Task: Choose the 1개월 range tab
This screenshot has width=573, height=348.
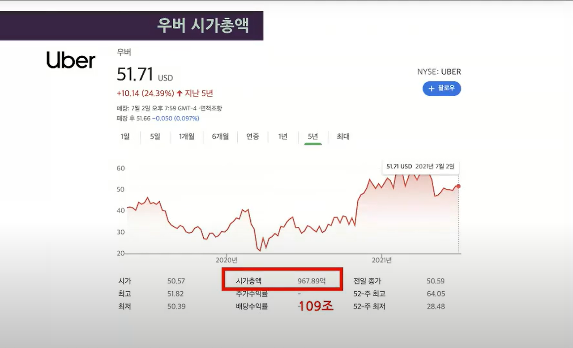Action: tap(187, 136)
